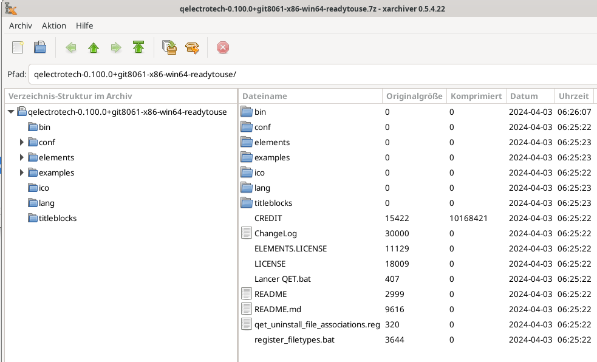This screenshot has height=362, width=597.
Task: Click the Add files to archive icon
Action: point(169,47)
